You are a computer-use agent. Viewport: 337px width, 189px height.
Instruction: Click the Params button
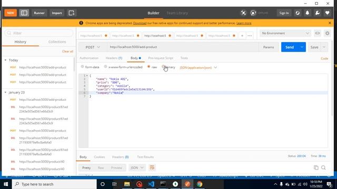click(x=269, y=47)
